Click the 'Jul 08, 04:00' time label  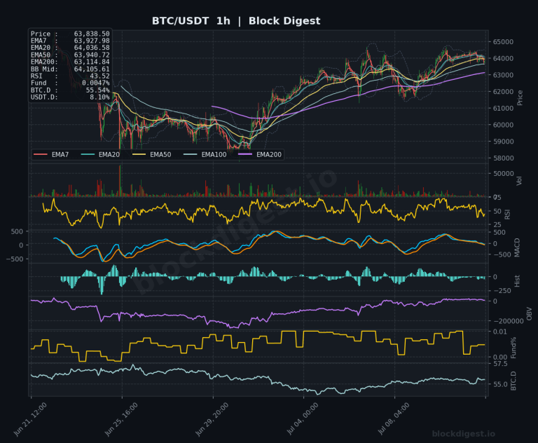pos(393,419)
